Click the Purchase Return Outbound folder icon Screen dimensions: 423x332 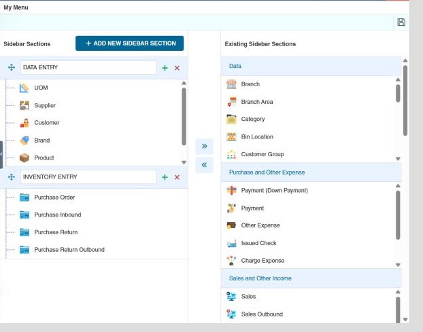24,250
